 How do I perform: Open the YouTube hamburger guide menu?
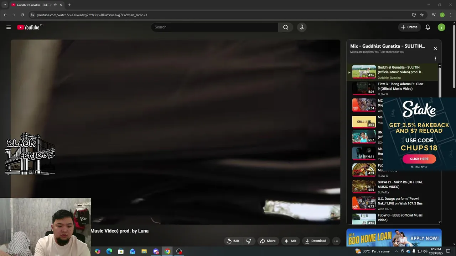coord(9,27)
